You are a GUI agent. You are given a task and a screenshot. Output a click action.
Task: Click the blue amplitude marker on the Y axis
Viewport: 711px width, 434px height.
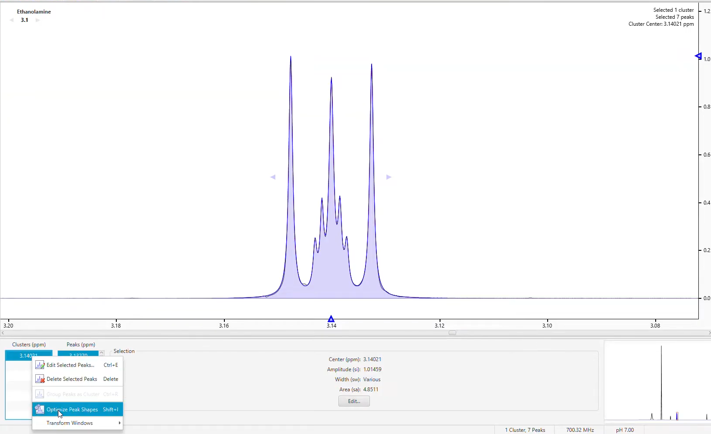pyautogui.click(x=698, y=56)
